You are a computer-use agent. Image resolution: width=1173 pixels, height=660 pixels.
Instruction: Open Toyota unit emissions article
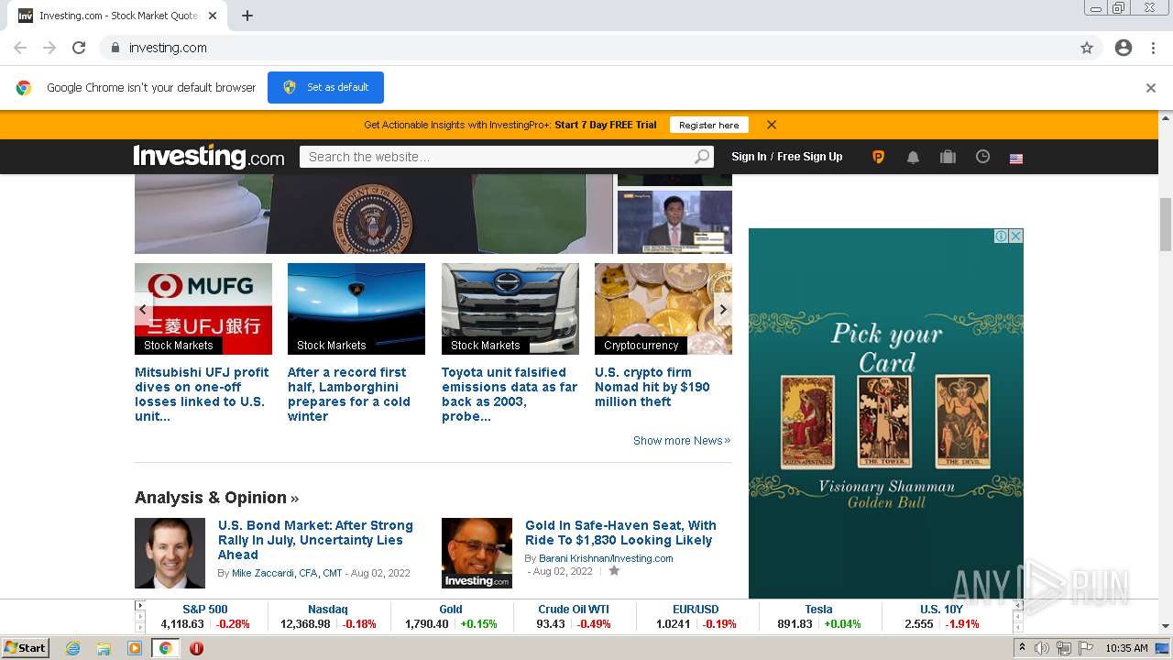510,394
